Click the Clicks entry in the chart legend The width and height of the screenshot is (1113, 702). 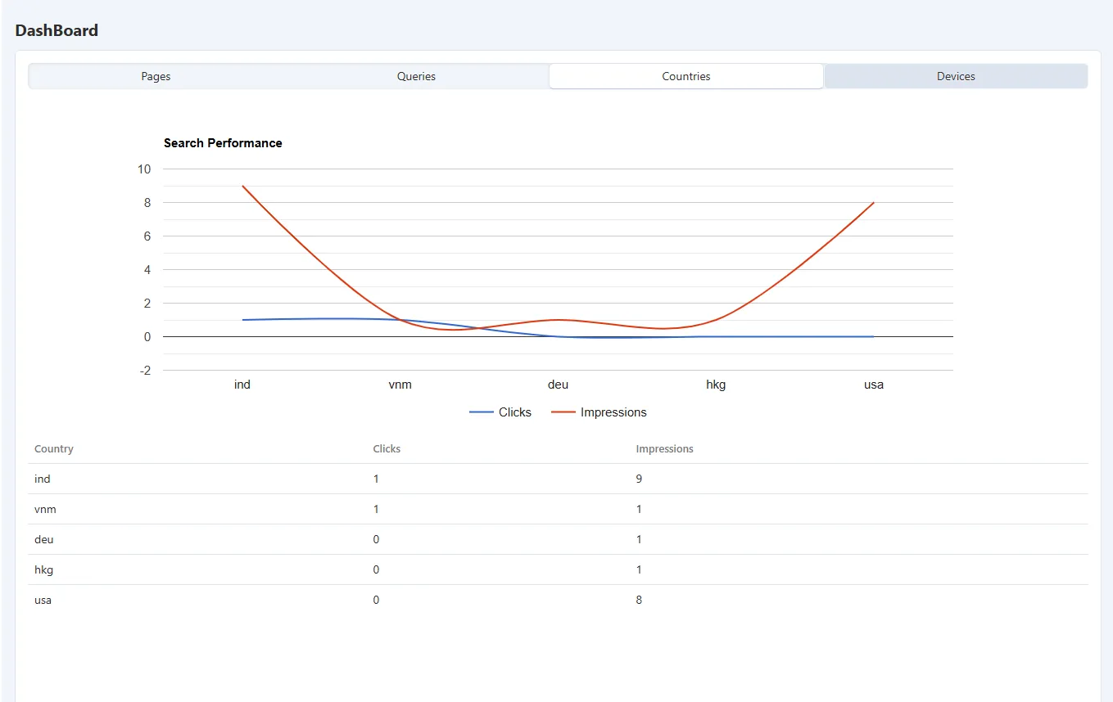tap(500, 412)
